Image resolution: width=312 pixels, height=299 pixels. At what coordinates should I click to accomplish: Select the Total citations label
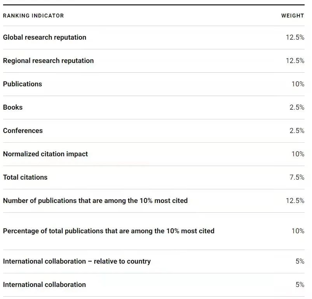[25, 177]
